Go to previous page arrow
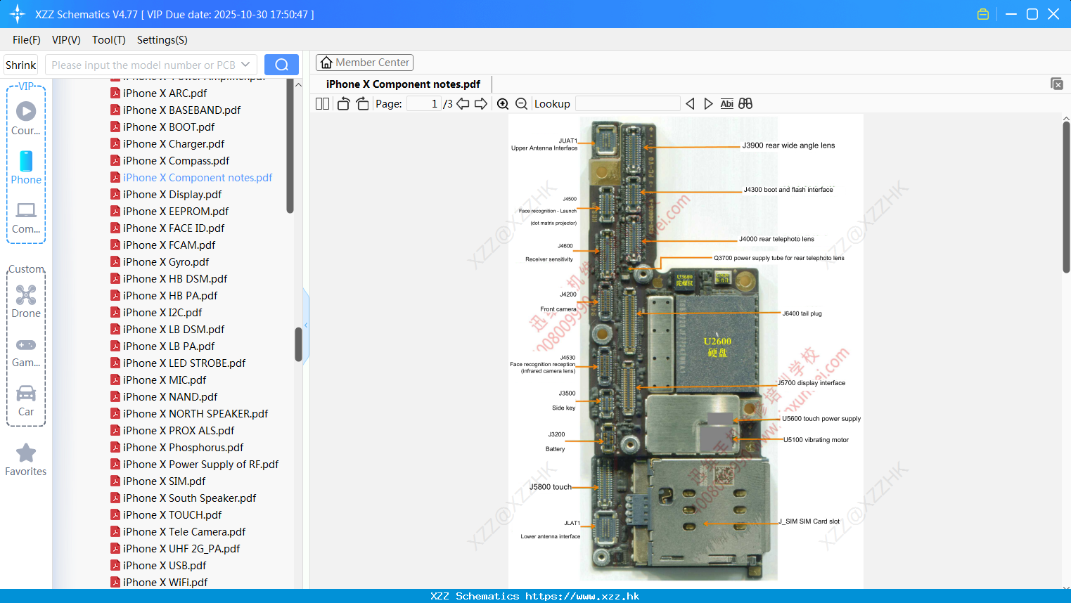1071x603 pixels. point(463,103)
